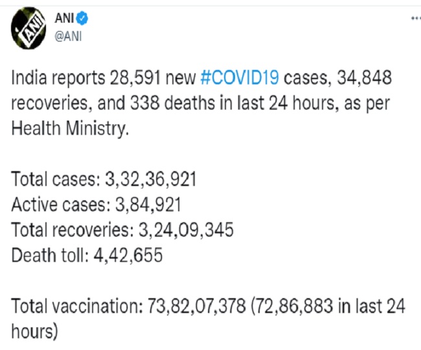Click the 'Active cases: 3,84,921' line
Screen dimensions: 421x350
tap(97, 205)
